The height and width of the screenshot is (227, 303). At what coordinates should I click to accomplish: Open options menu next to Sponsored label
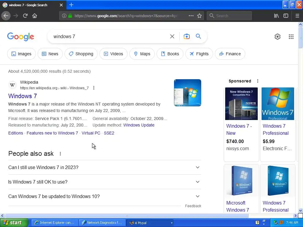(258, 81)
